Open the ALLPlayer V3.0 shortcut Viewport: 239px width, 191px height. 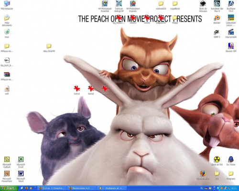(231, 3)
